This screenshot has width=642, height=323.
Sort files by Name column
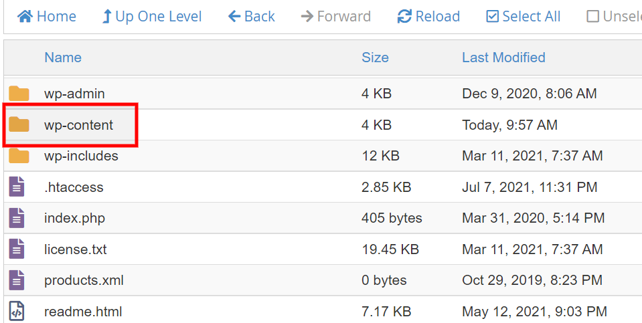[x=63, y=58]
